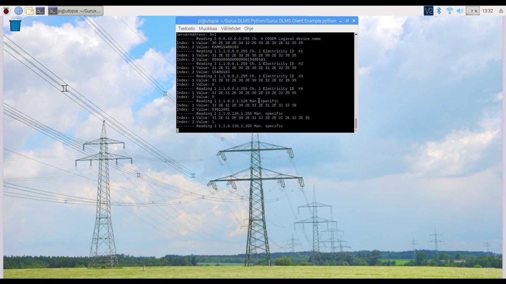Click the terminal scrollbar thumb
Image resolution: width=506 pixels, height=284 pixels.
[x=356, y=124]
